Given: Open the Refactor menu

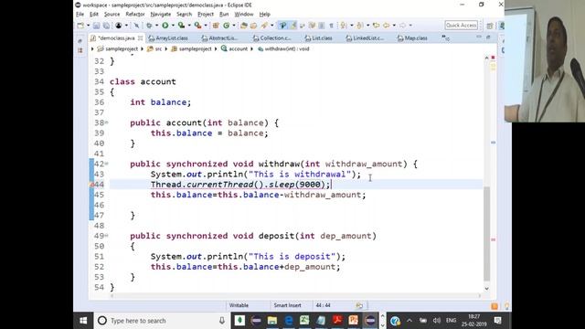Looking at the screenshot, I should pyautogui.click(x=135, y=15).
